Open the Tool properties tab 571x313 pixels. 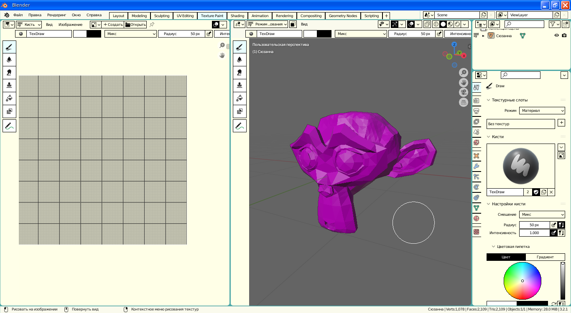(x=476, y=88)
